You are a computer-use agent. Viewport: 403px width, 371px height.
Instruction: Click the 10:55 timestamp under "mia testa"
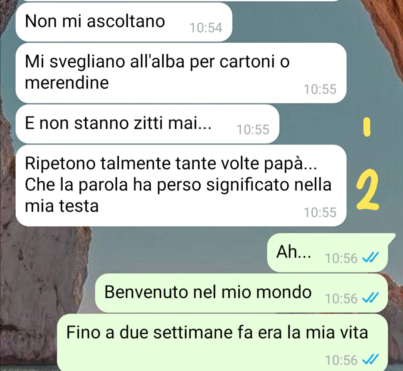(x=320, y=212)
